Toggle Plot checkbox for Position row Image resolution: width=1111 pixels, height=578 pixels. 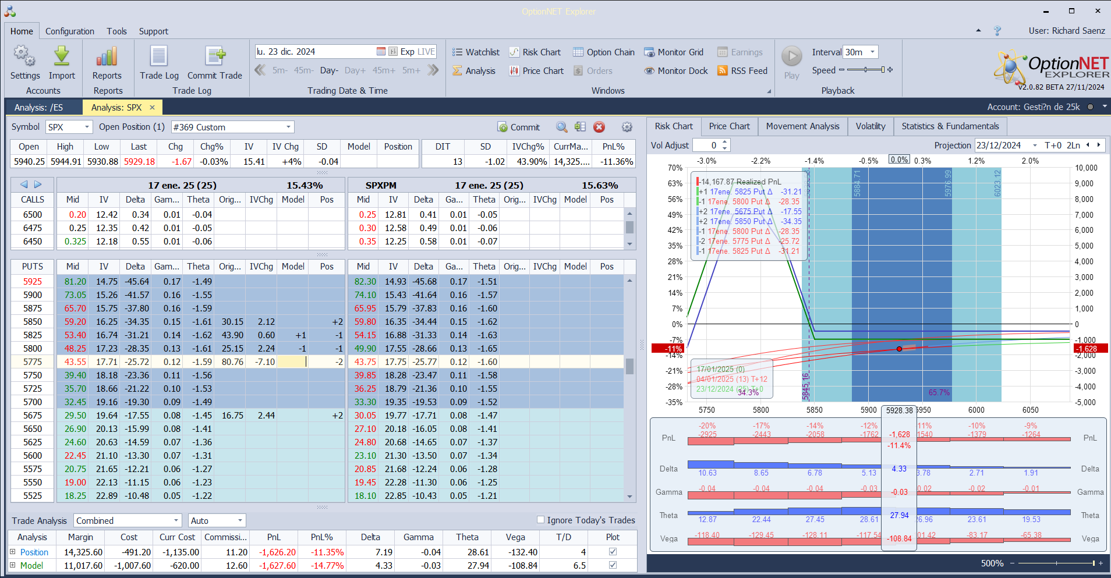point(613,552)
